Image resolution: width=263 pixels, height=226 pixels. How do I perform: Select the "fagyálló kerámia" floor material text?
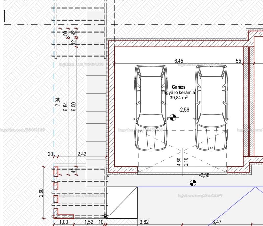tap(179, 92)
